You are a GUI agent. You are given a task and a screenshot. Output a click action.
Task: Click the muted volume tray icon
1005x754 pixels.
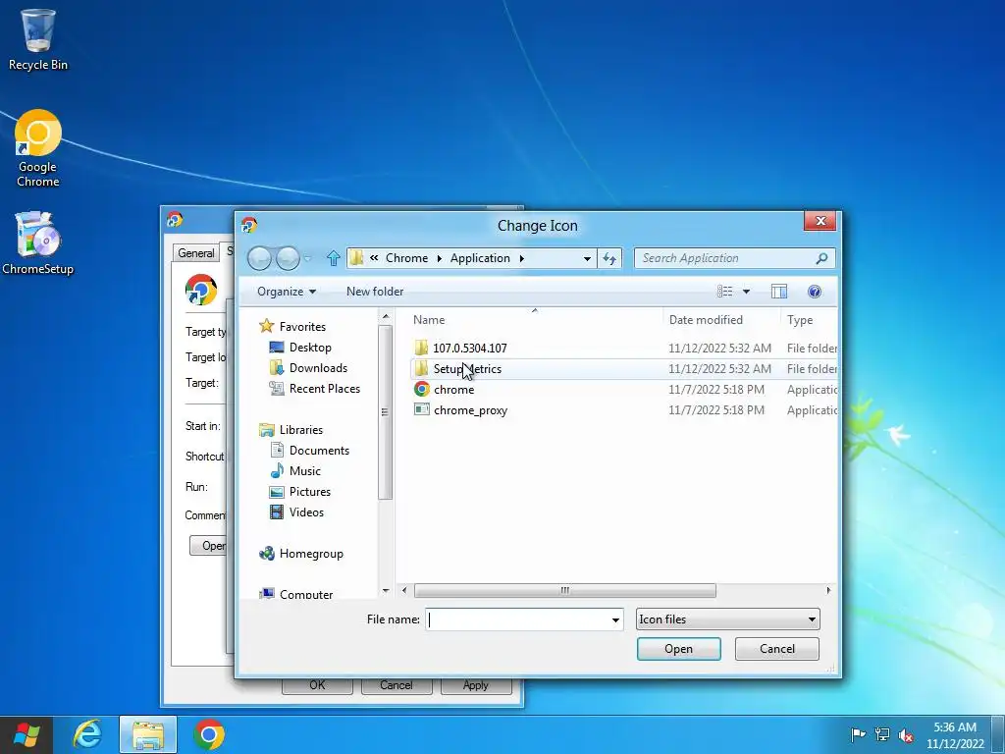point(906,734)
